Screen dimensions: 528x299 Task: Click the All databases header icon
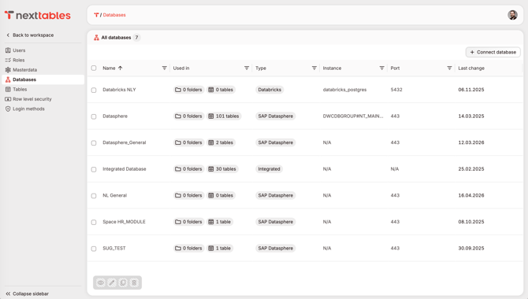(96, 37)
